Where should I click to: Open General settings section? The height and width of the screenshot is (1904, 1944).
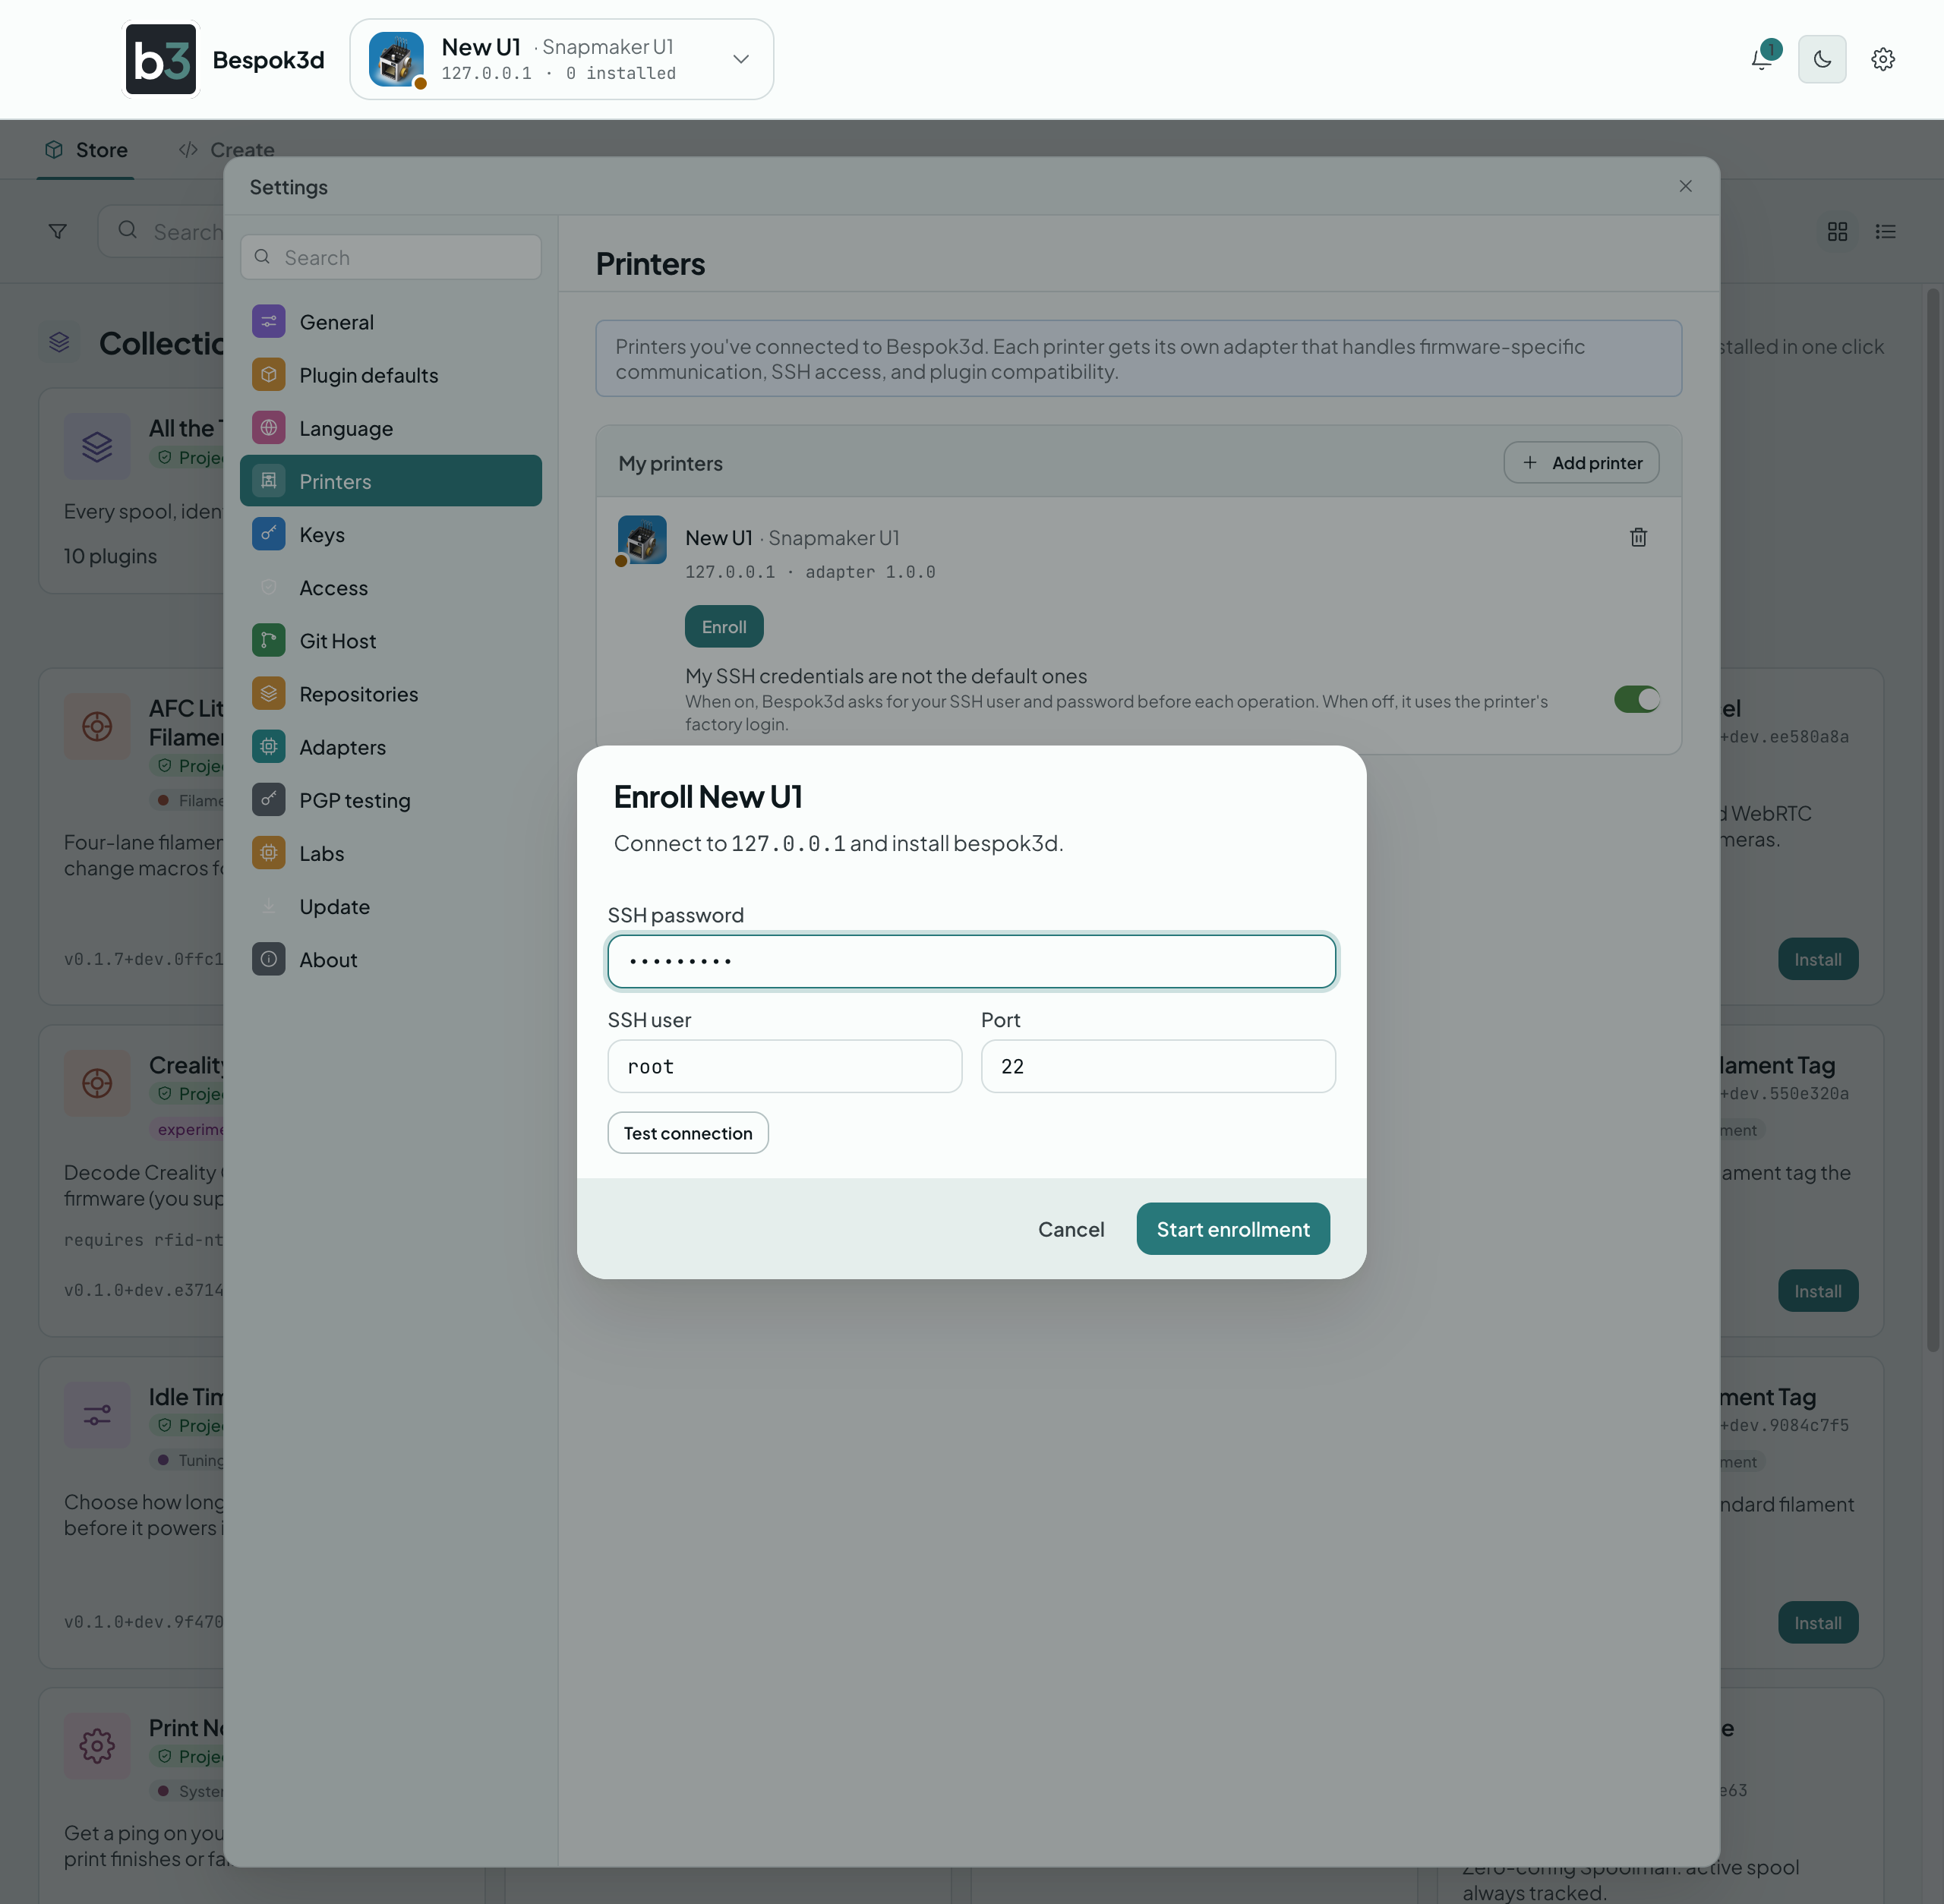point(391,322)
